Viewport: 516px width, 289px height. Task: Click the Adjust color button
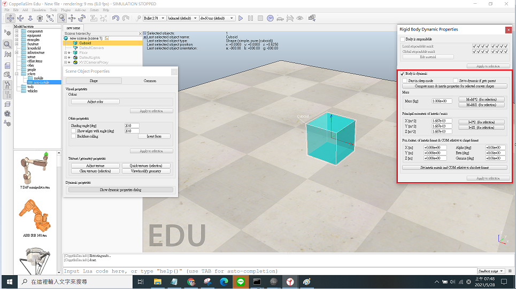coord(95,101)
